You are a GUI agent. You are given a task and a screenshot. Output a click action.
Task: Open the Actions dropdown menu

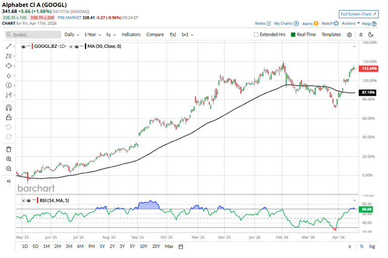tap(351, 23)
